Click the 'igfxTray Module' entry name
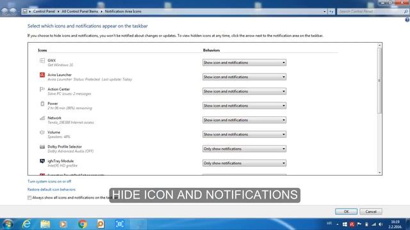410x230 pixels. (x=60, y=161)
